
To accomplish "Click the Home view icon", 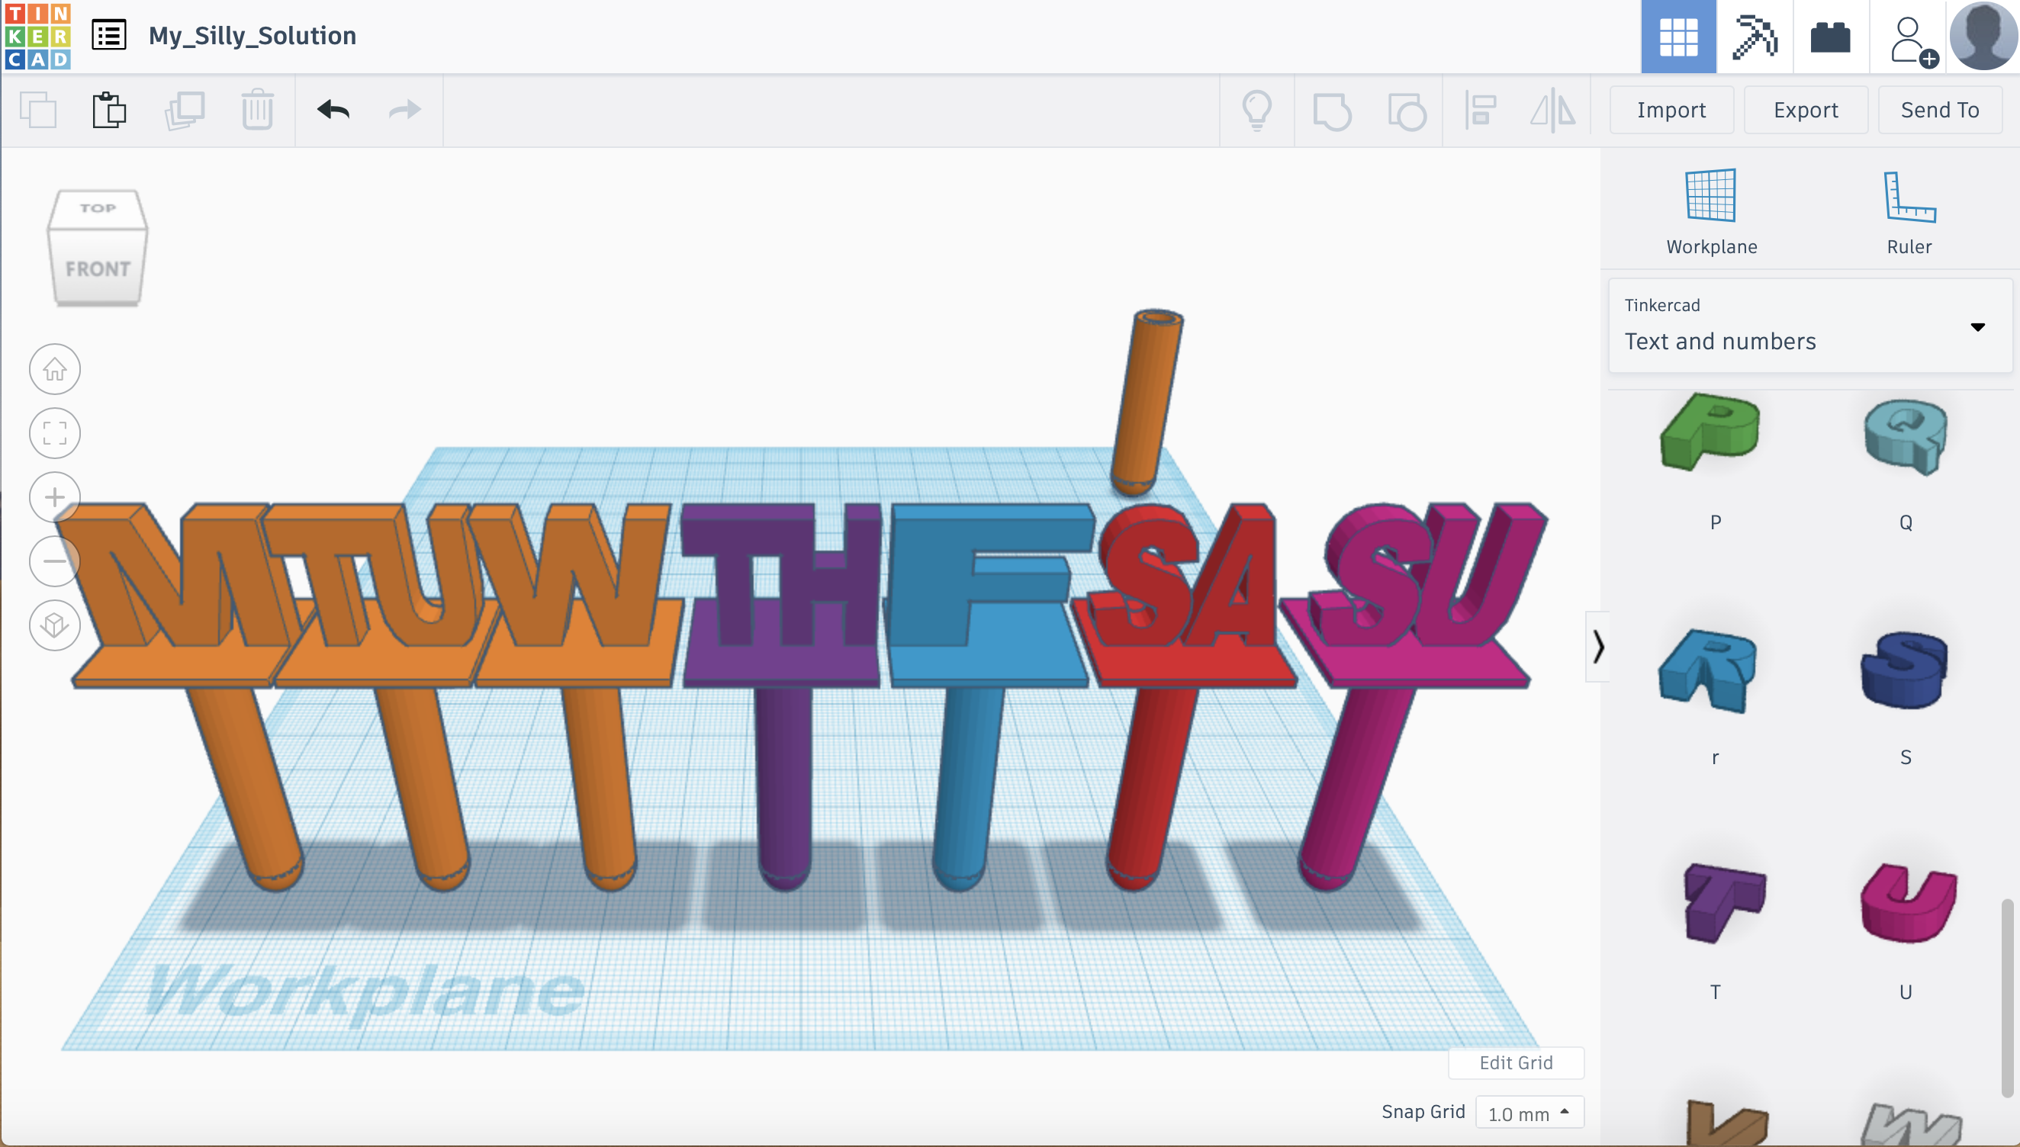I will (54, 368).
